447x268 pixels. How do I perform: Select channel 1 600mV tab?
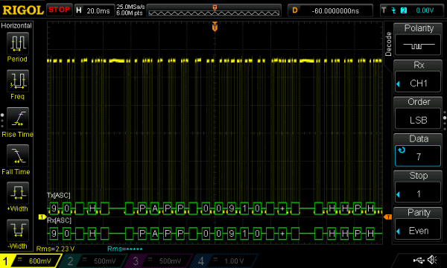click(31, 261)
